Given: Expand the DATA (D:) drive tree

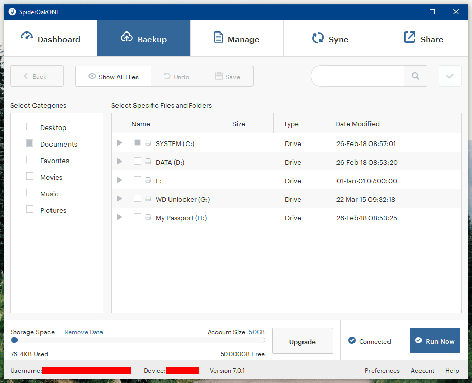Looking at the screenshot, I should [119, 162].
